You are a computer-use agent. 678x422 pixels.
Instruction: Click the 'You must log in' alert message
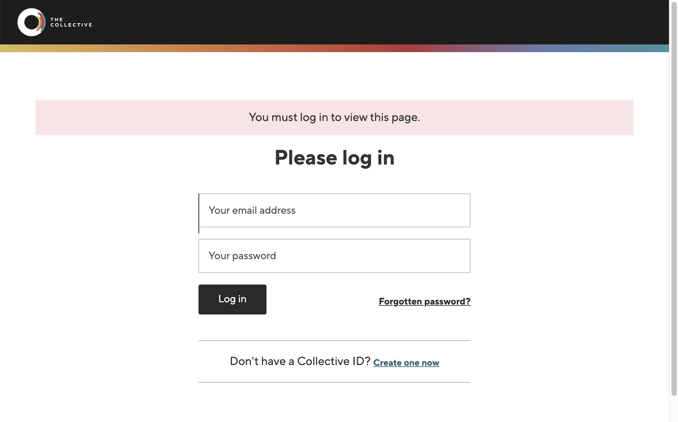[x=334, y=117]
